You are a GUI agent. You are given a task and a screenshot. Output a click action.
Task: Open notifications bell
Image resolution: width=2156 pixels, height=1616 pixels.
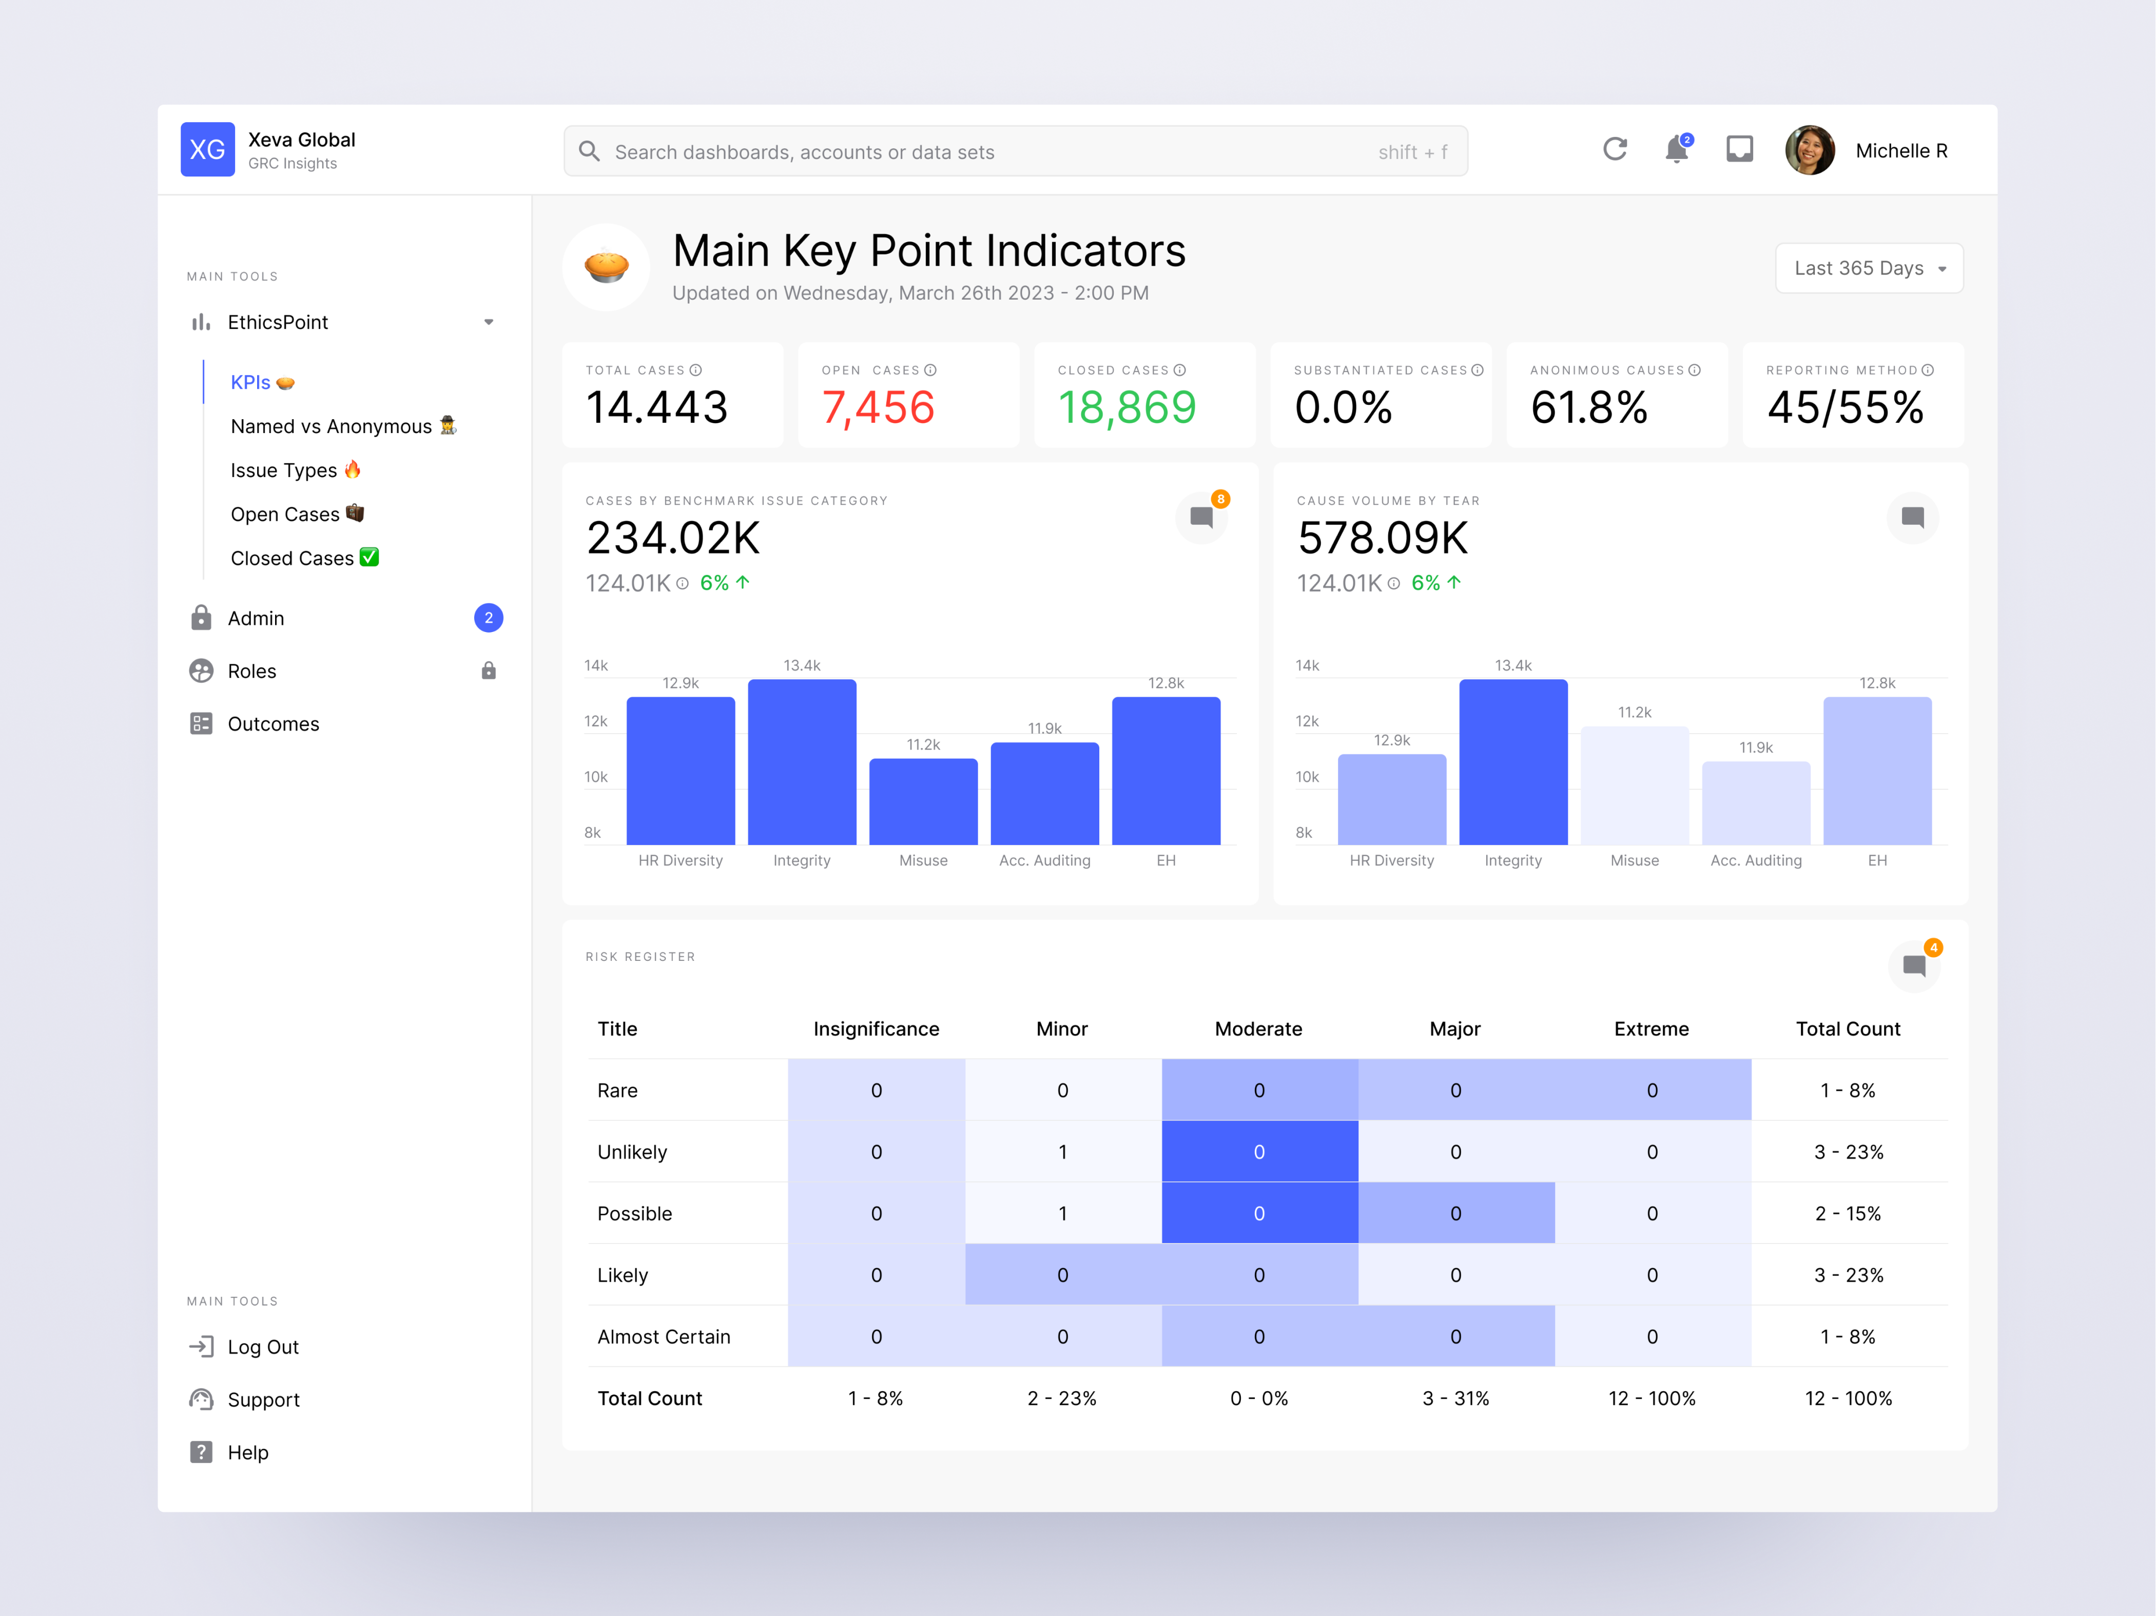point(1677,149)
